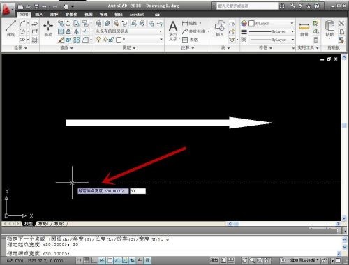The width and height of the screenshot is (349, 265).
Task: Open the Paste (粘贴) tool
Action: tap(329, 29)
